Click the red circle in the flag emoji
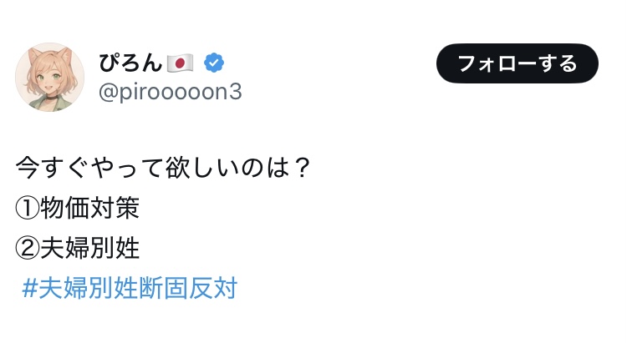The height and width of the screenshot is (343, 627). (x=181, y=63)
